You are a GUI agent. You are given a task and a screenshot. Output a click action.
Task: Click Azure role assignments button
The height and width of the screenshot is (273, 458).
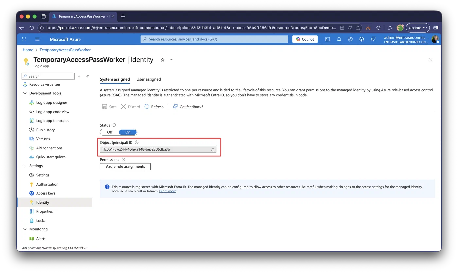(125, 167)
